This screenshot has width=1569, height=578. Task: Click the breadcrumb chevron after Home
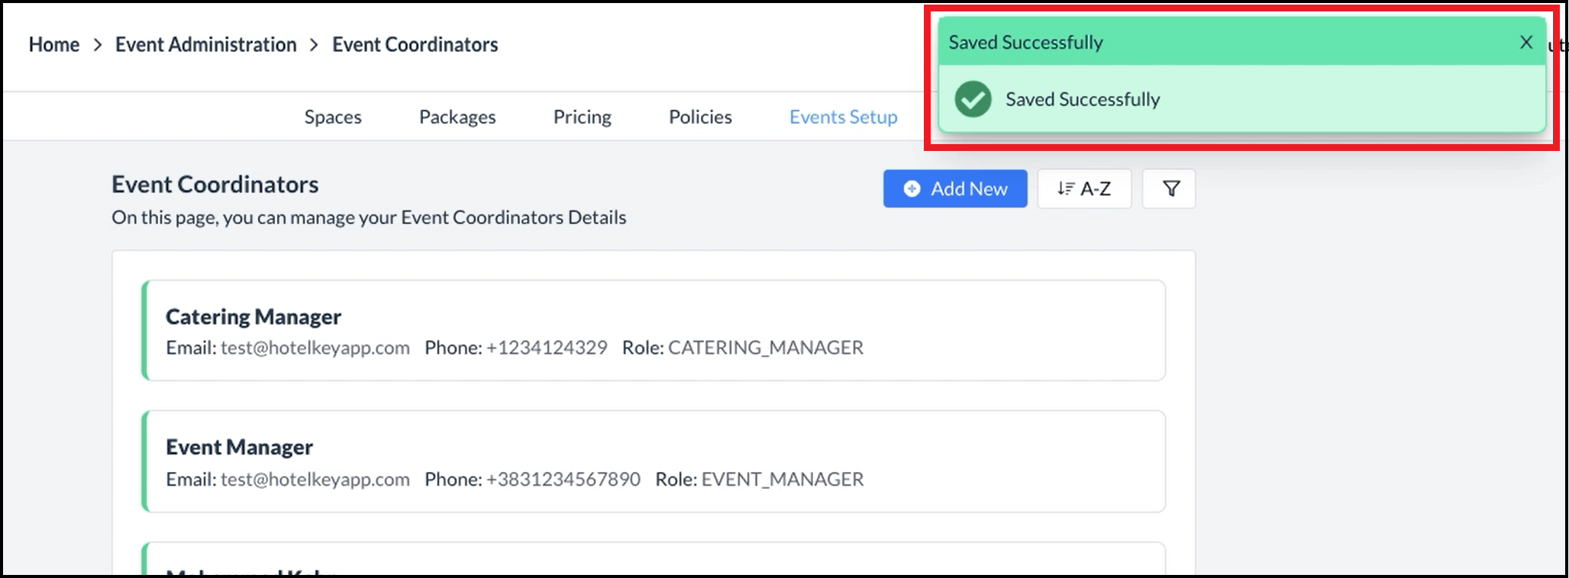[x=98, y=45]
